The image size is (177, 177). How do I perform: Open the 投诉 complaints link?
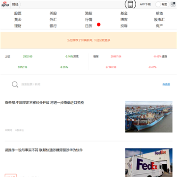coord(124,26)
